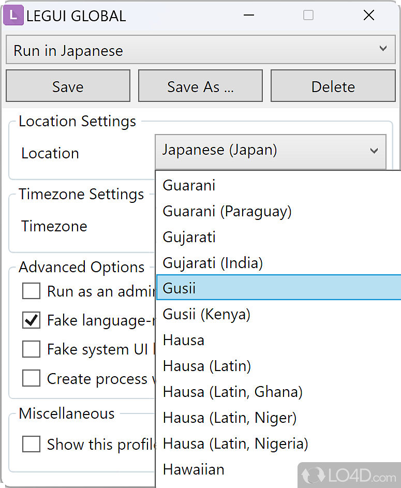Select Guarani (Paraguay) from the list
Image resolution: width=401 pixels, height=488 pixels.
tap(227, 211)
